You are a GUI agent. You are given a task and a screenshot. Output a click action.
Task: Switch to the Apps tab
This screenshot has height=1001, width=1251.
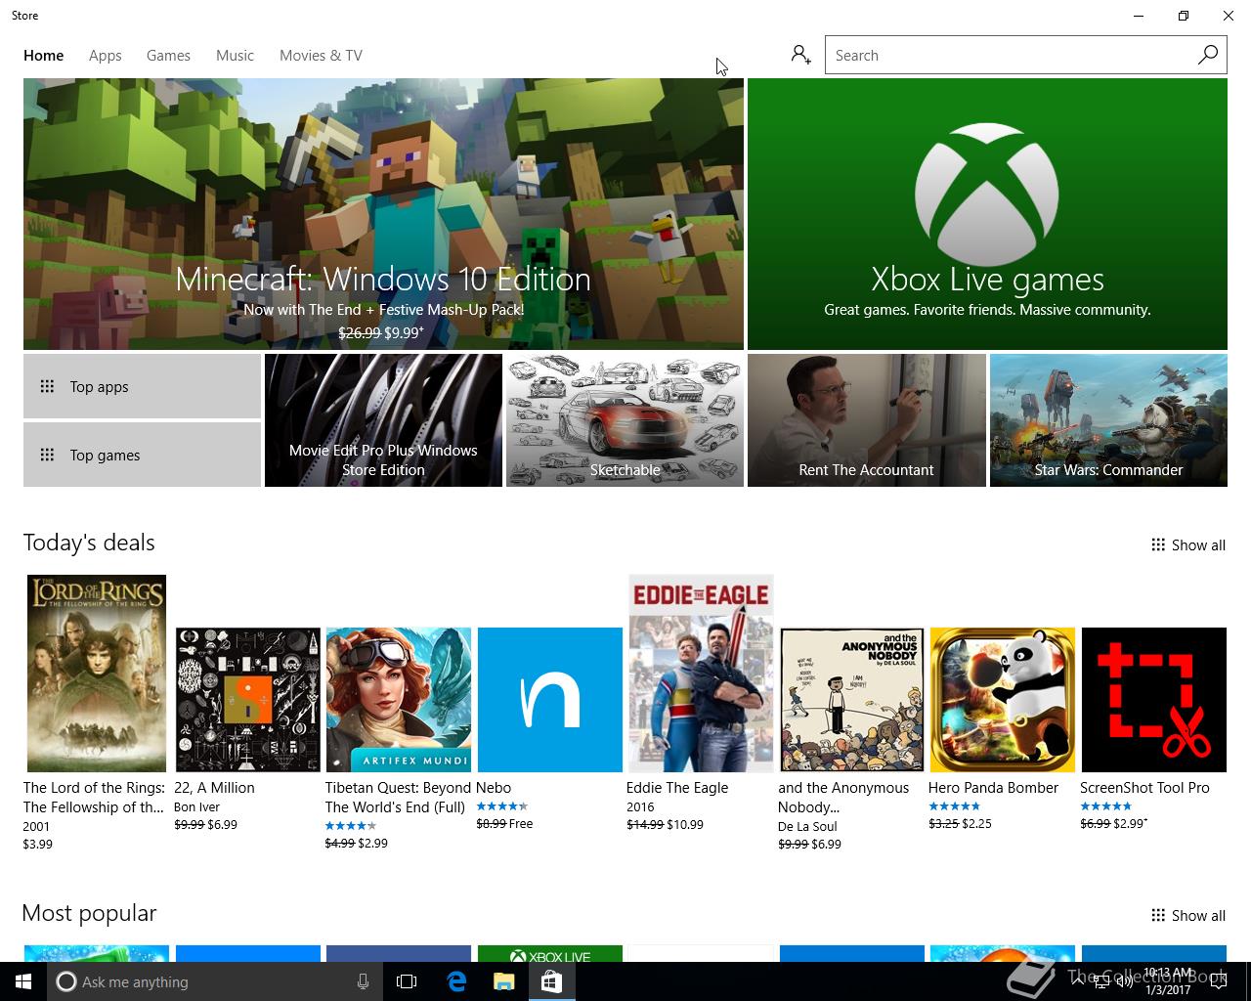click(106, 56)
